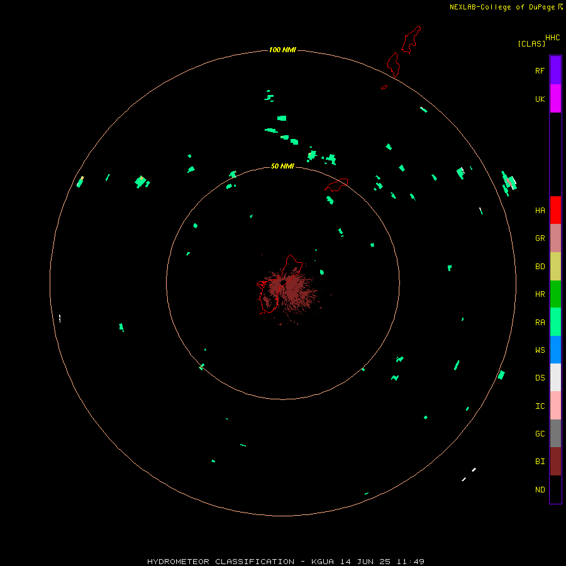The height and width of the screenshot is (566, 566).
Task: Click the 100 NMI range ring label
Action: 282,50
